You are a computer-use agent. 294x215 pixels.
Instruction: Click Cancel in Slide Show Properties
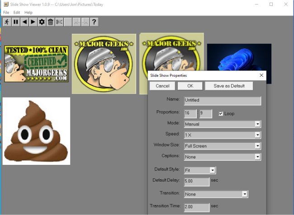(x=162, y=86)
